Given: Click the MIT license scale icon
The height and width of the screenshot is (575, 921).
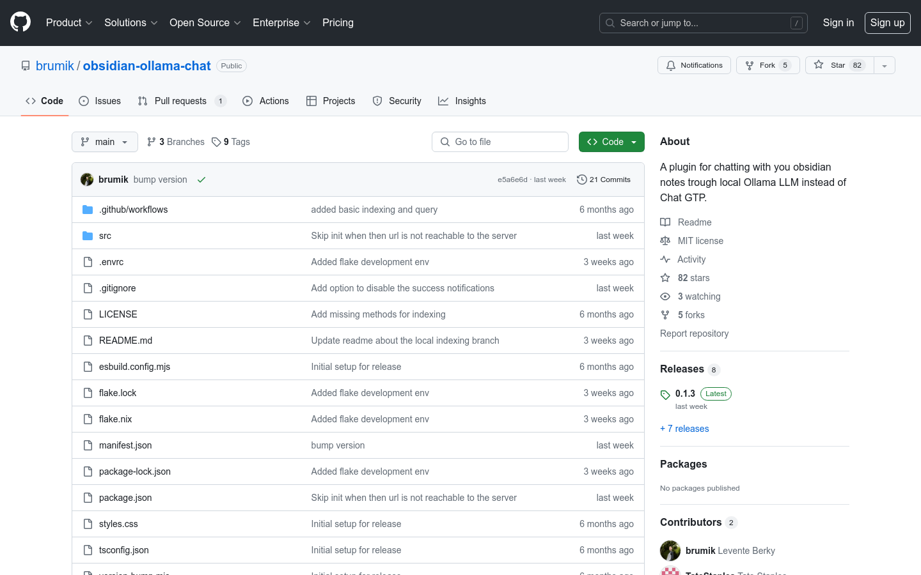Looking at the screenshot, I should click(665, 241).
